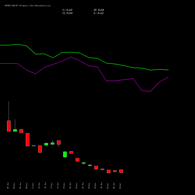This screenshot has width=195, height=195.
Task: Click the 01 Jul red candlestick
Action: click(109, 171)
